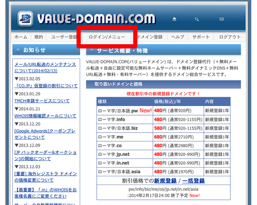
Task: Open the ヘルプ menu item
Action: click(178, 37)
